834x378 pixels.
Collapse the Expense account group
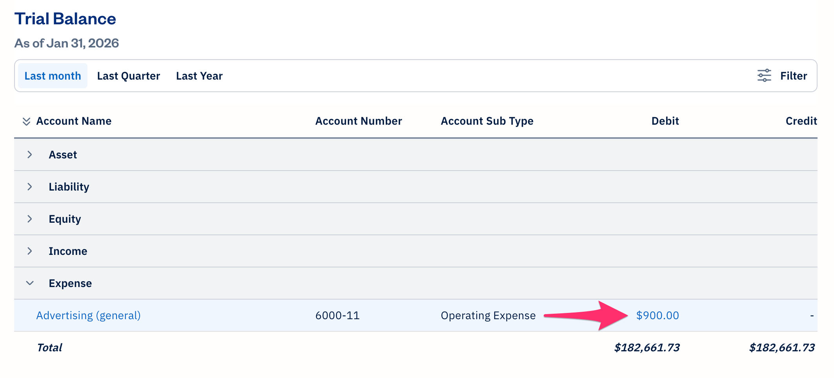pos(30,283)
